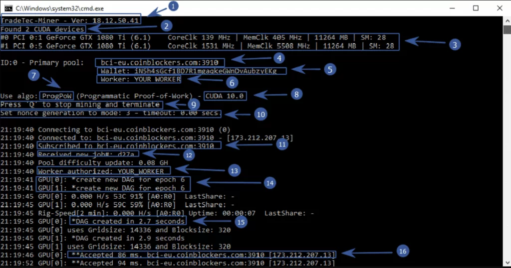Click '11264 MB' in the #0 device row
Image resolution: width=511 pixels, height=268 pixels.
point(331,37)
